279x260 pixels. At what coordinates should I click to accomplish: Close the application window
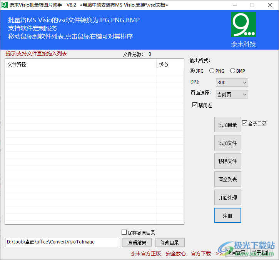(x=269, y=5)
